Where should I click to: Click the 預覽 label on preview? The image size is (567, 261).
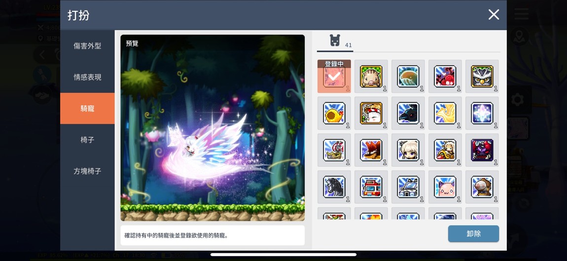[x=132, y=43]
